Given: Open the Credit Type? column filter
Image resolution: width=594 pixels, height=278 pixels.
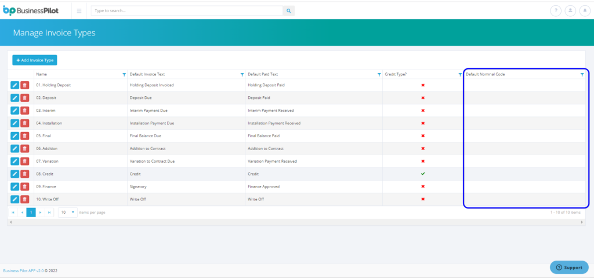Looking at the screenshot, I should [x=458, y=75].
